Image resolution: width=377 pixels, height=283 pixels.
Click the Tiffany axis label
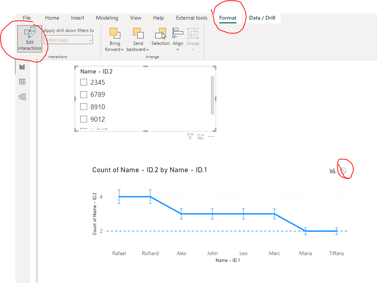[337, 253]
